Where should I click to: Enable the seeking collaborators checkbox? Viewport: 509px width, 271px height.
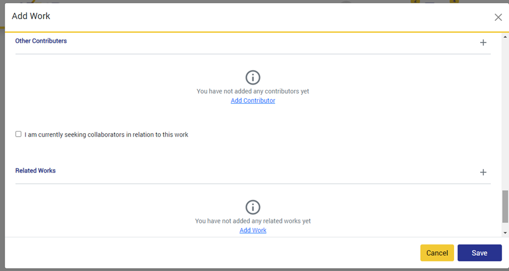point(19,134)
